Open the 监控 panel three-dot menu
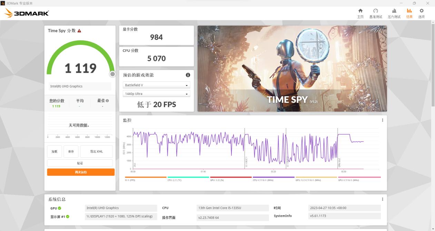This screenshot has width=435, height=231. pyautogui.click(x=382, y=120)
